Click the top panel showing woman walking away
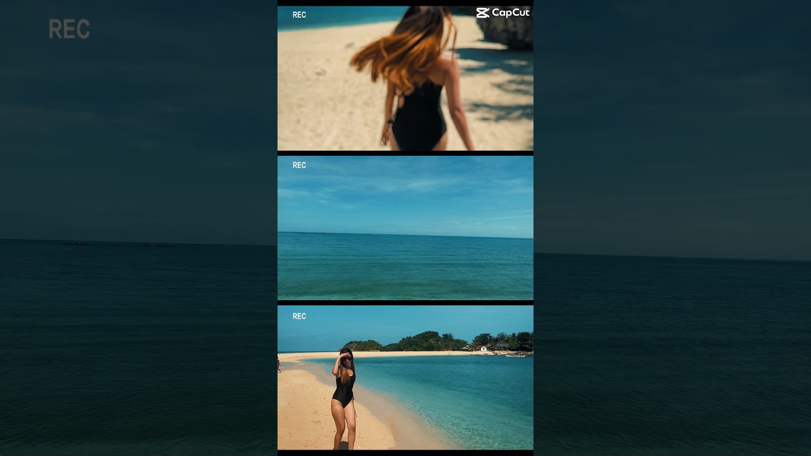The width and height of the screenshot is (811, 456). point(405,79)
